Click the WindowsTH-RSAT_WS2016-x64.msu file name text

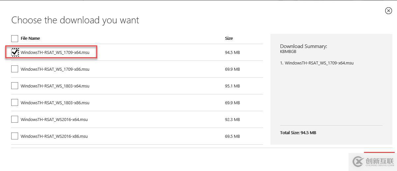click(x=54, y=119)
